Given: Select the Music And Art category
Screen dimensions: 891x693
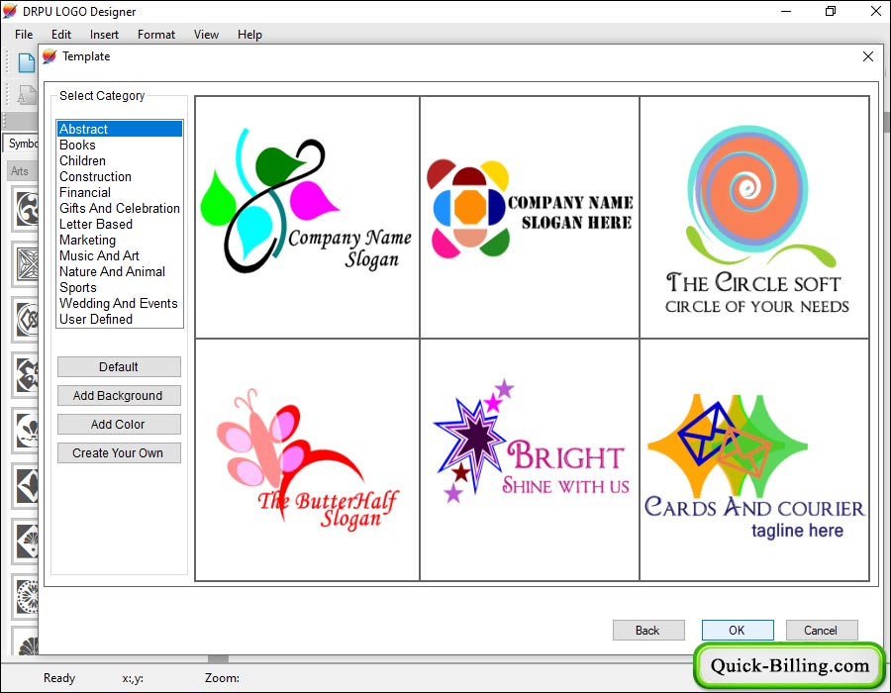Looking at the screenshot, I should pos(120,256).
